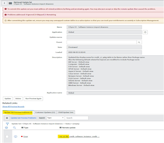Click the Remote update column header

[x=69, y=128]
